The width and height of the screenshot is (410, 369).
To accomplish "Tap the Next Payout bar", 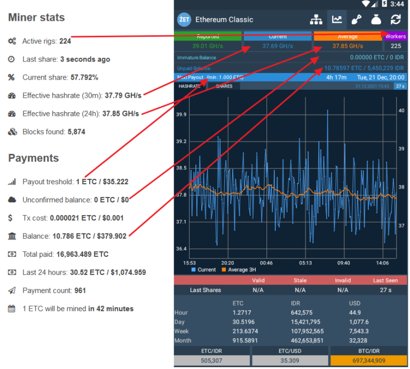I will coord(290,77).
